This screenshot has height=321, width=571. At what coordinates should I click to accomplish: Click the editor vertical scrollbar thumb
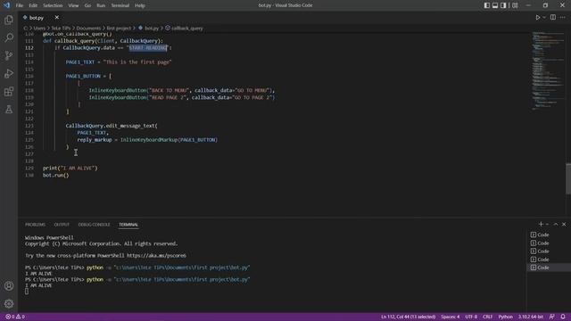click(x=568, y=178)
